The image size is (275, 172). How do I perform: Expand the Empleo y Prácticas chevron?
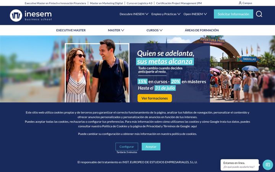click(179, 14)
